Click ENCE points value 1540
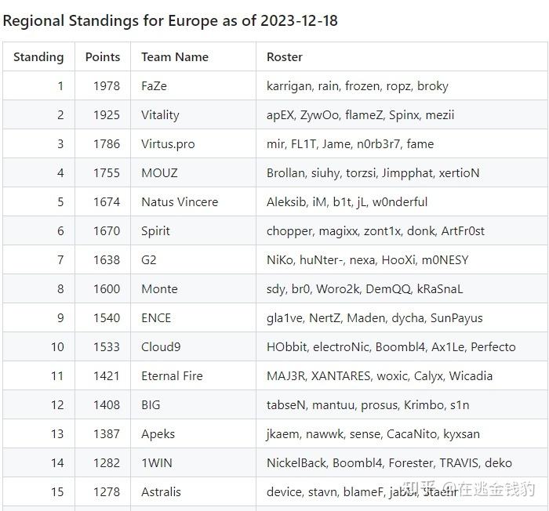 coord(107,318)
